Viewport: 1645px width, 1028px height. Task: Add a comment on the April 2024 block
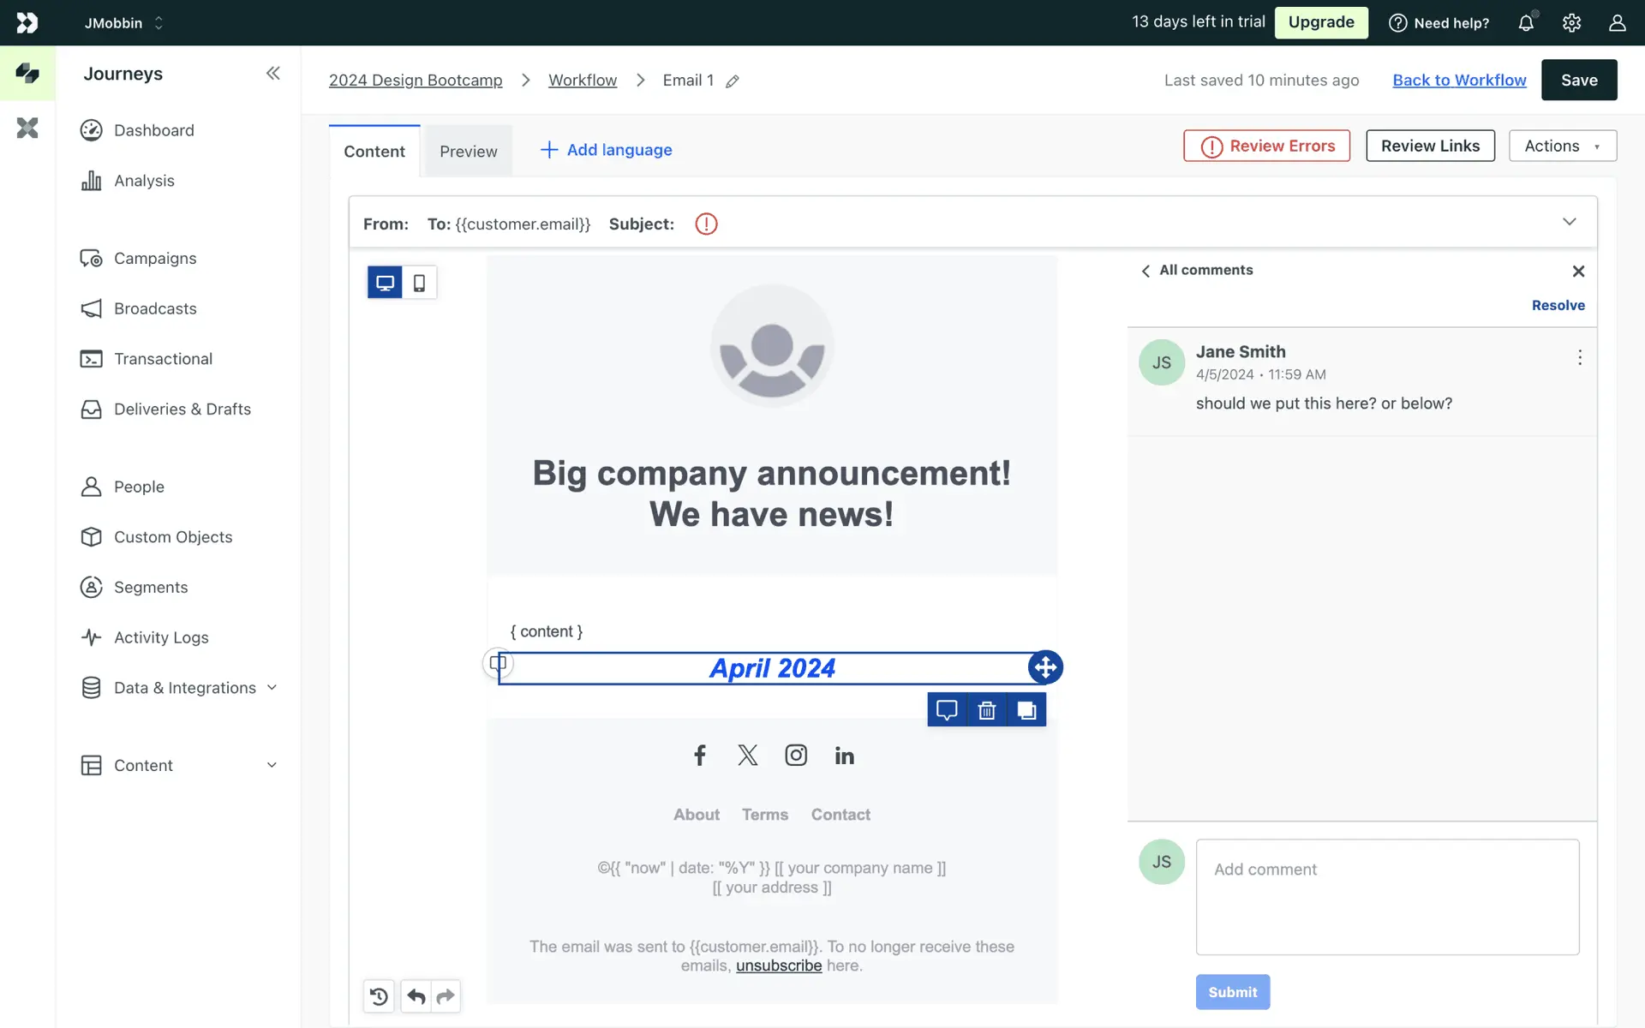(946, 709)
